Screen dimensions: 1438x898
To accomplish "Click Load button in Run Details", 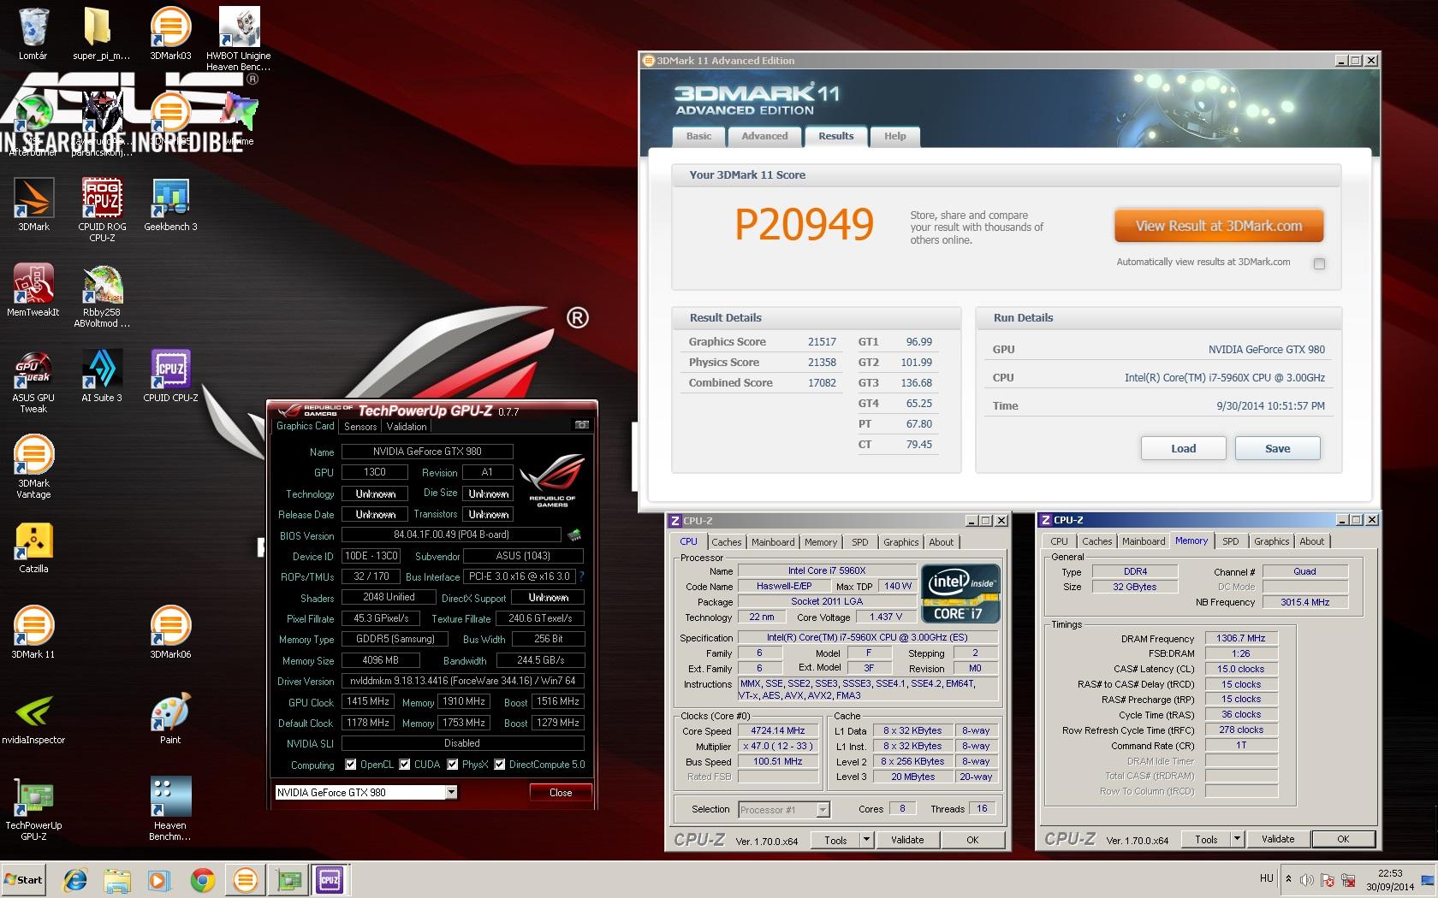I will coord(1183,449).
